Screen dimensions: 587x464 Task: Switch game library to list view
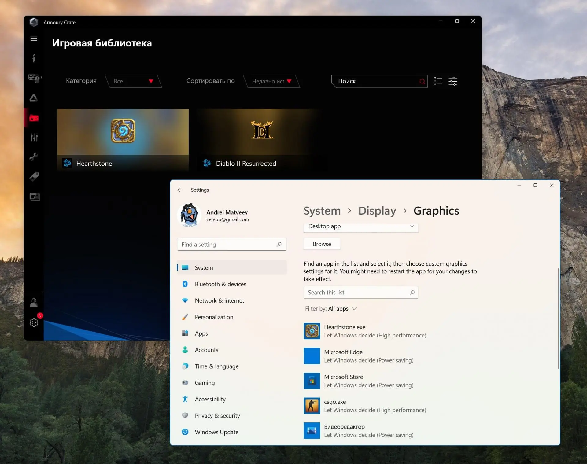(438, 81)
